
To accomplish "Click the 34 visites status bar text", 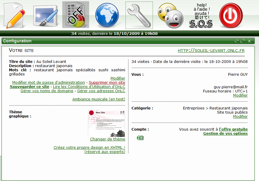I will (x=114, y=34).
